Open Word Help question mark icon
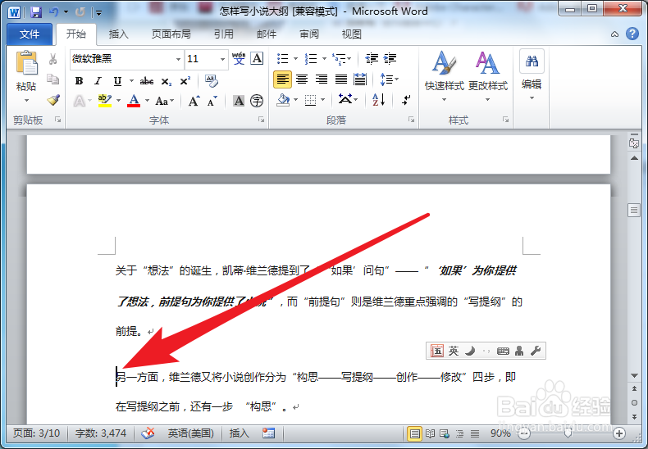This screenshot has height=449, width=648. pos(632,34)
